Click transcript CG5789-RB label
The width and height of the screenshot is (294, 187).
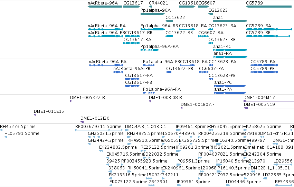tap(258, 33)
